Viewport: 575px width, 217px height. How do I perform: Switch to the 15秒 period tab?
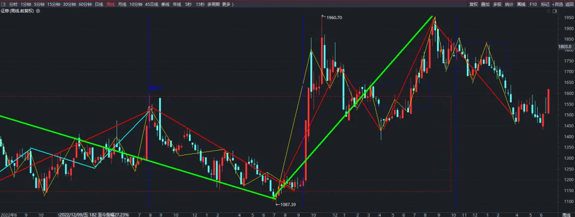point(200,4)
